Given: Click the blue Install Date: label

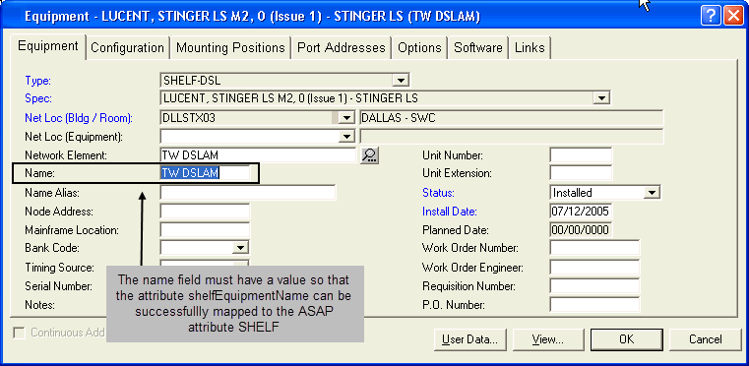Looking at the screenshot, I should coord(450,212).
